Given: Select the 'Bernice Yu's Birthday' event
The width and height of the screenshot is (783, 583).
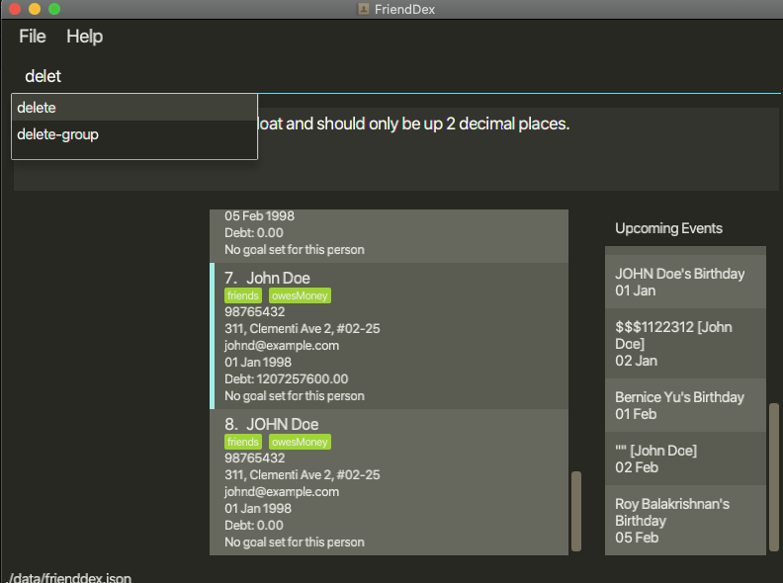Looking at the screenshot, I should point(685,405).
